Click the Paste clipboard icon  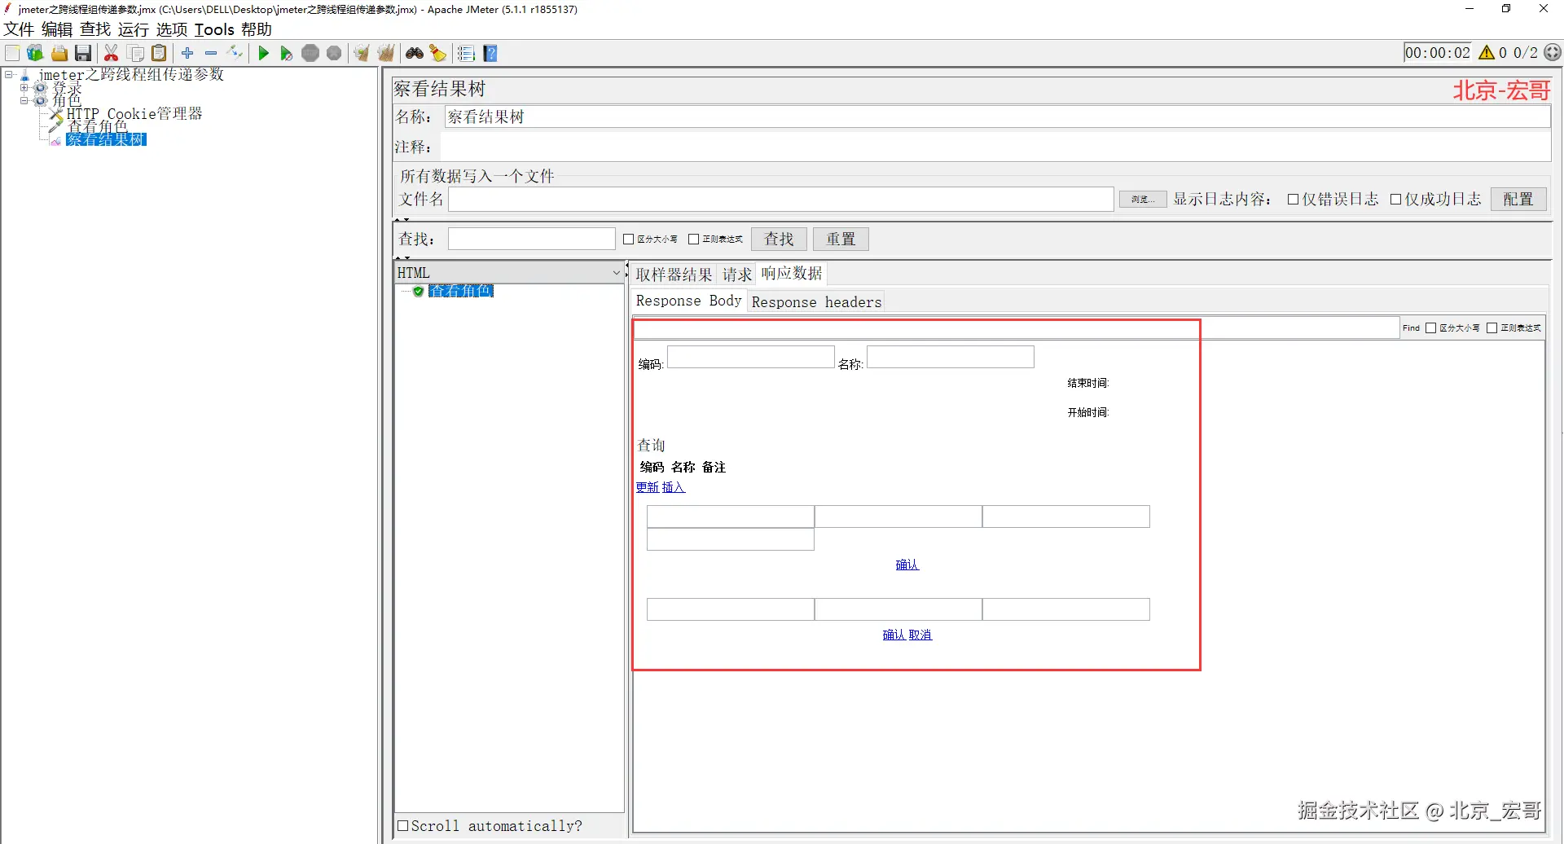pyautogui.click(x=160, y=54)
